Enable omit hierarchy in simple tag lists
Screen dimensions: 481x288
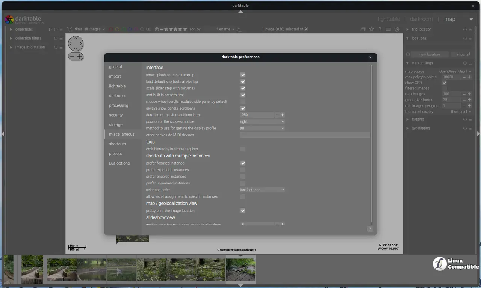coord(243,149)
